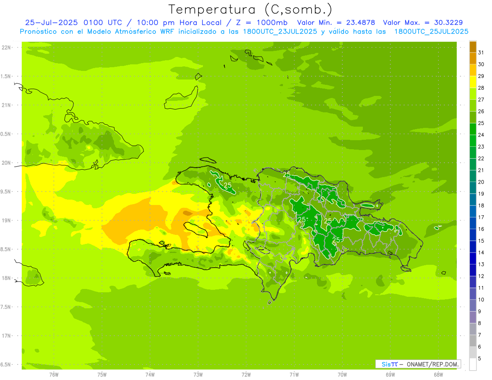Click the 7.5N latitude tick label

click(6, 307)
